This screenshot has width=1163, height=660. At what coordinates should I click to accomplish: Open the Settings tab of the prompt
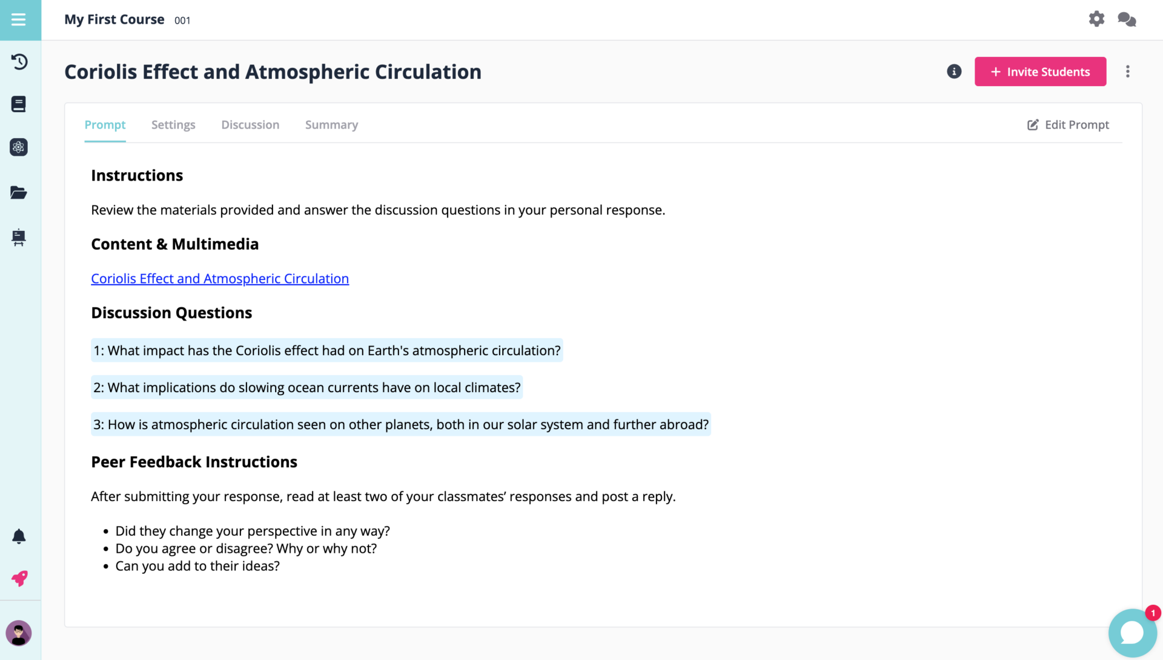(173, 124)
